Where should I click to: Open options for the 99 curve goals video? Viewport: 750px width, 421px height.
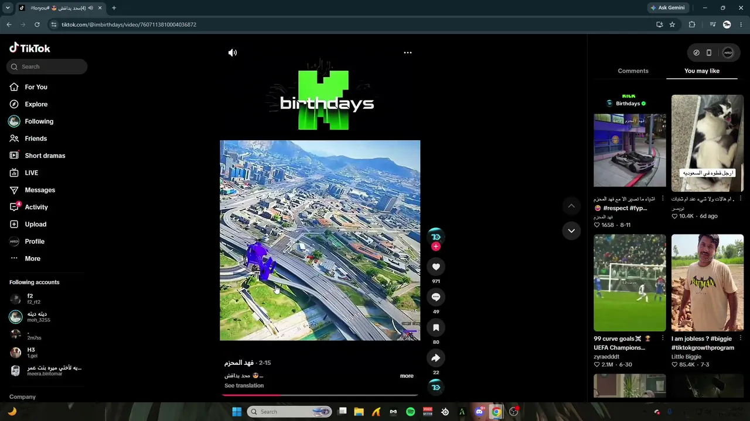click(x=663, y=339)
